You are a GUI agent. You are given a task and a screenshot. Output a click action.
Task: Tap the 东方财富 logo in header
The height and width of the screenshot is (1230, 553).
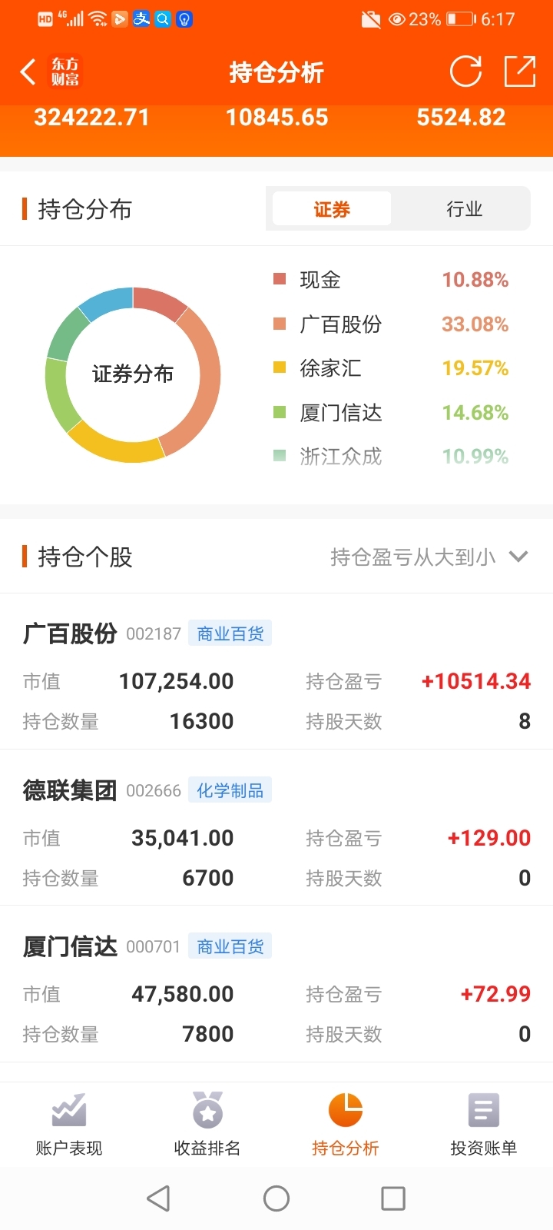click(65, 72)
